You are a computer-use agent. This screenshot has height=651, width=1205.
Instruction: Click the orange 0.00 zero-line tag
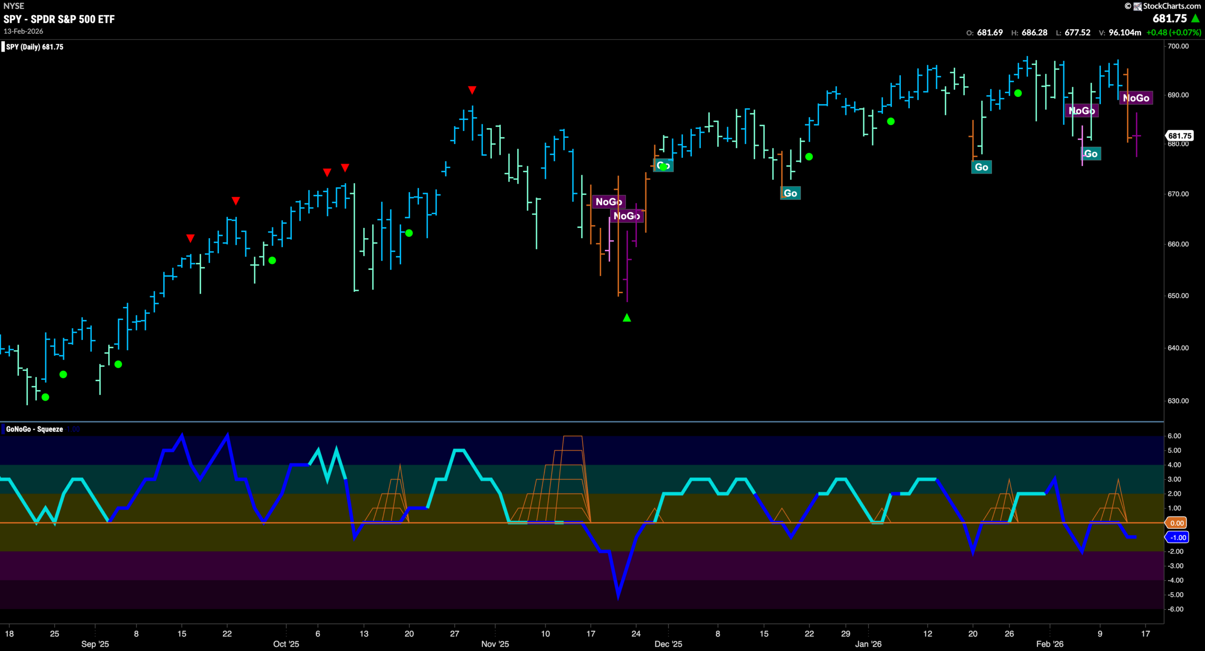coord(1177,523)
